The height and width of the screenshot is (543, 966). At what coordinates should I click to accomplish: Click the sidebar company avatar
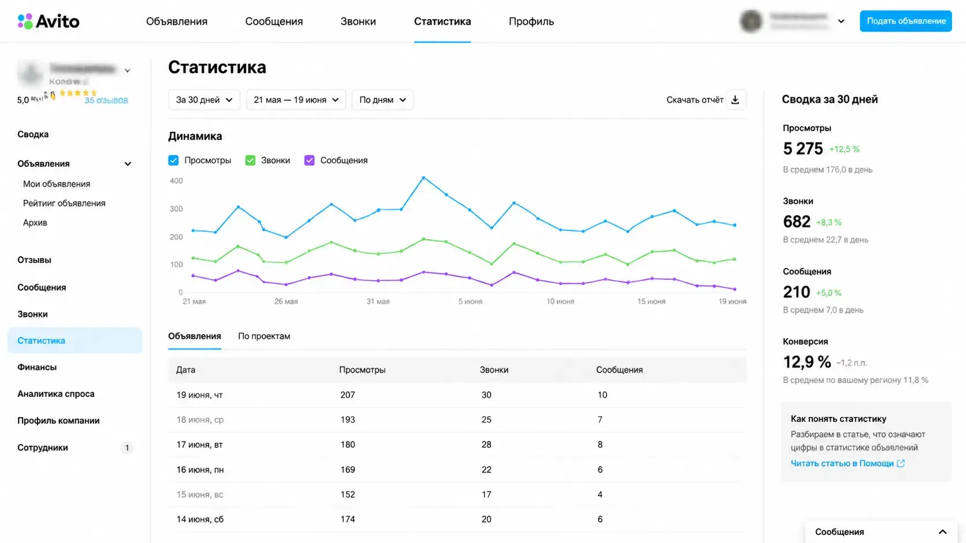pos(31,73)
